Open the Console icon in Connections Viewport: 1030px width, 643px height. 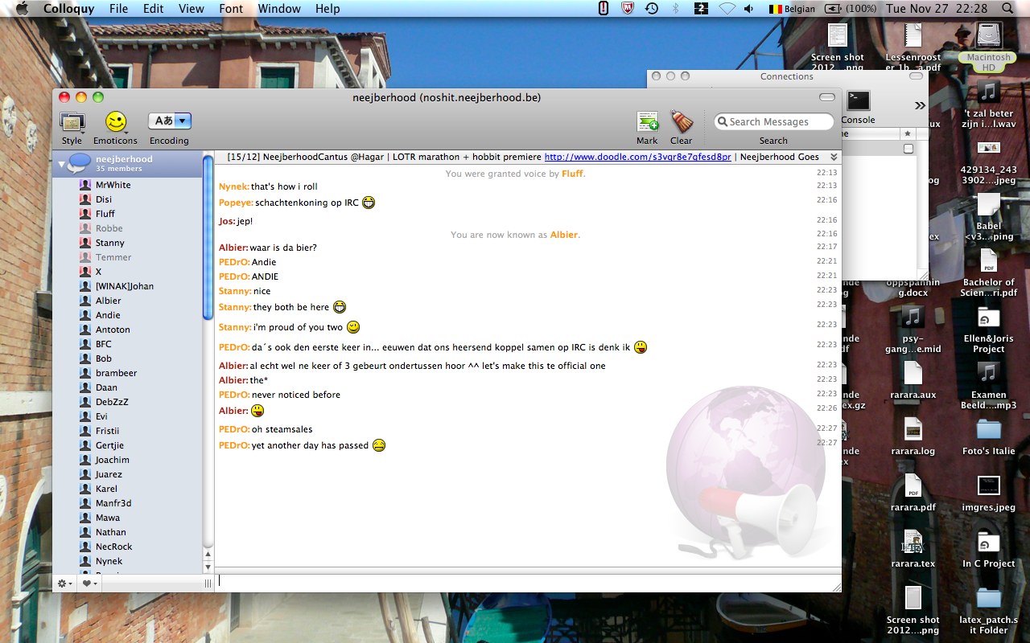(x=858, y=101)
